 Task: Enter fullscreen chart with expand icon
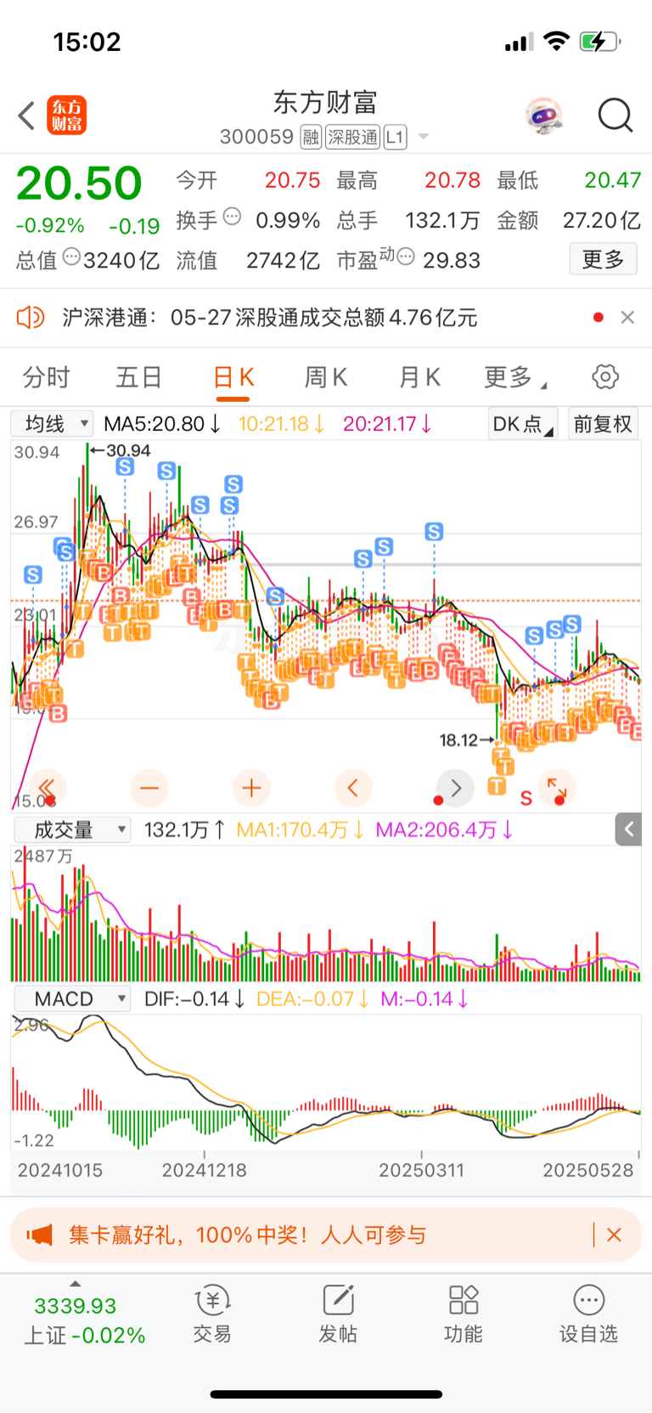point(558,788)
